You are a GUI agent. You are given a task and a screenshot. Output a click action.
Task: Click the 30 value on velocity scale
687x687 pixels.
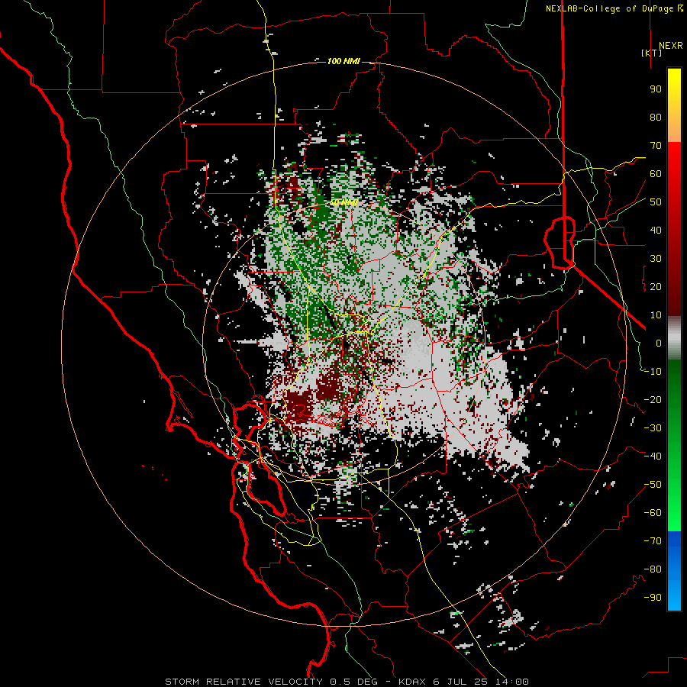tap(656, 259)
